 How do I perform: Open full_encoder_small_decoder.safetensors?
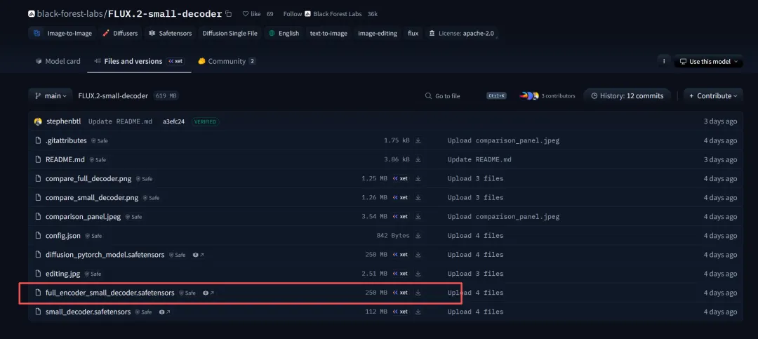(109, 293)
